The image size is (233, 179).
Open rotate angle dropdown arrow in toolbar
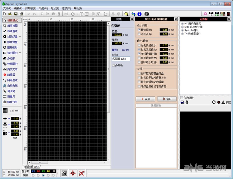[77, 14]
